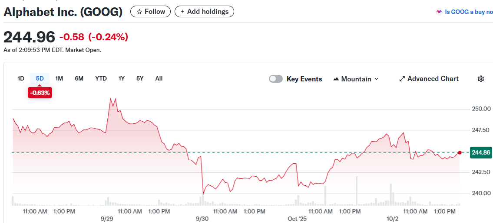Viewport: 493px width, 223px height.
Task: Expand the Mountain chart style dropdown chevron
Action: pyautogui.click(x=377, y=79)
